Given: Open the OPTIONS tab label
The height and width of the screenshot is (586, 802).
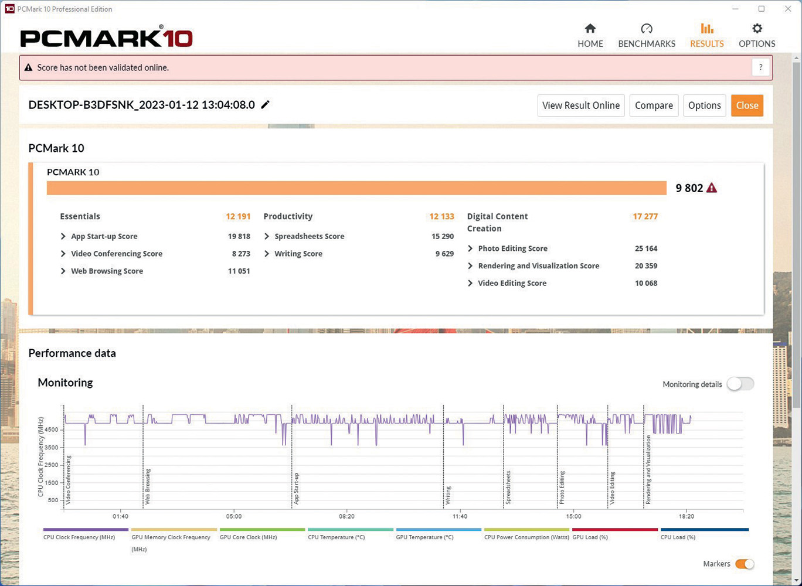Looking at the screenshot, I should click(757, 44).
